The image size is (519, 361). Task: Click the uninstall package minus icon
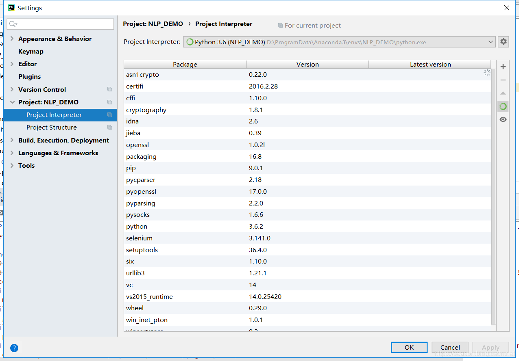click(x=503, y=80)
